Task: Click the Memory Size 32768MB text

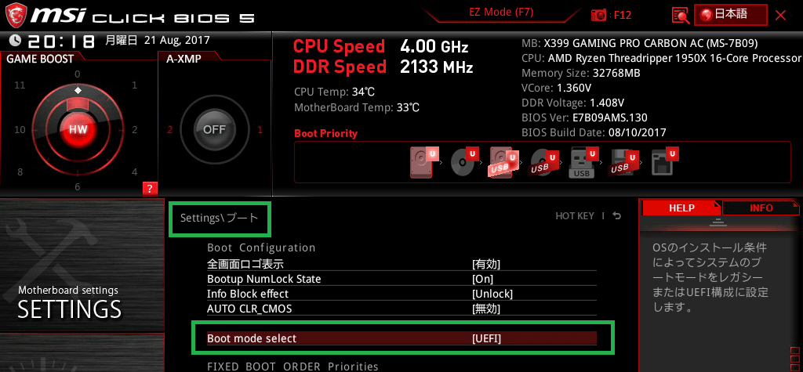Action: tap(581, 73)
